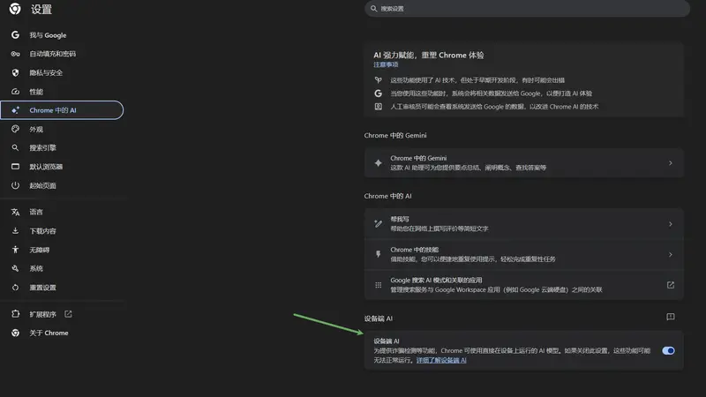Click the Chrome 中的 Gemini section heading

[395, 135]
